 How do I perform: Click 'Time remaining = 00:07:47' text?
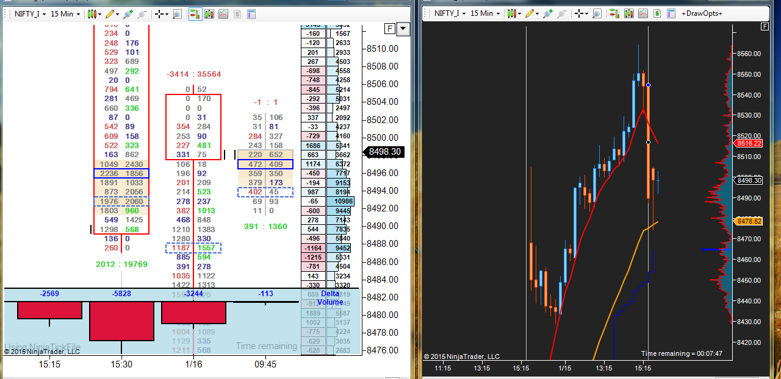coord(682,353)
